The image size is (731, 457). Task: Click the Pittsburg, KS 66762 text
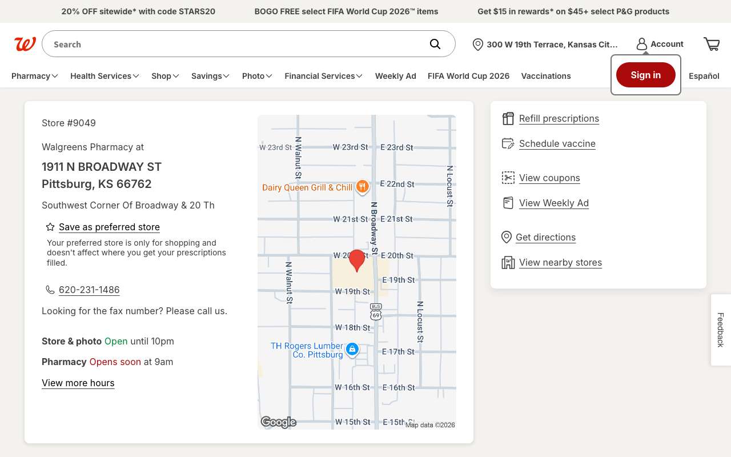(97, 184)
